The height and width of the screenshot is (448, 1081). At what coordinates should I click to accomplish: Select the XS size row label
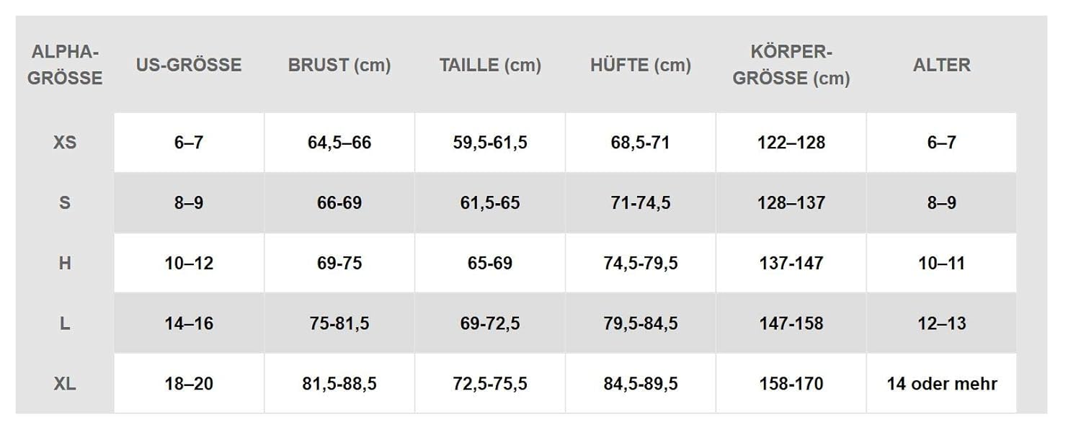coord(65,143)
